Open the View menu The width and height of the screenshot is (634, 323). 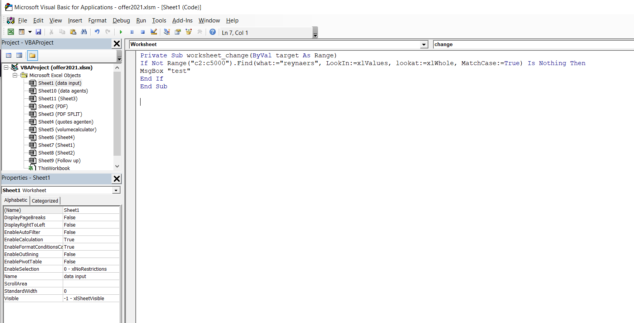point(56,21)
